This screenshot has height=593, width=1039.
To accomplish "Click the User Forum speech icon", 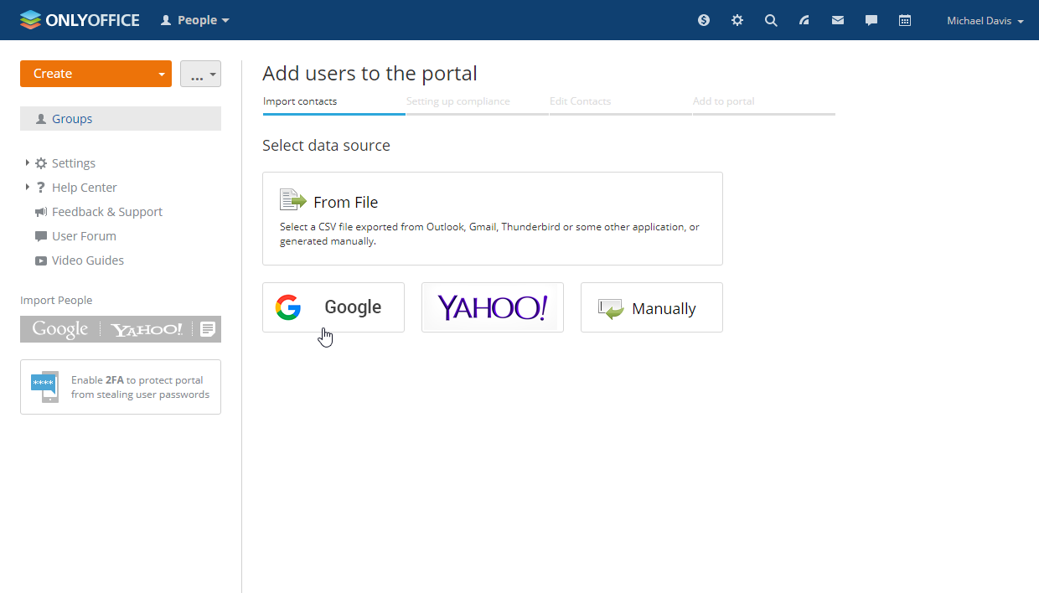I will (x=41, y=236).
